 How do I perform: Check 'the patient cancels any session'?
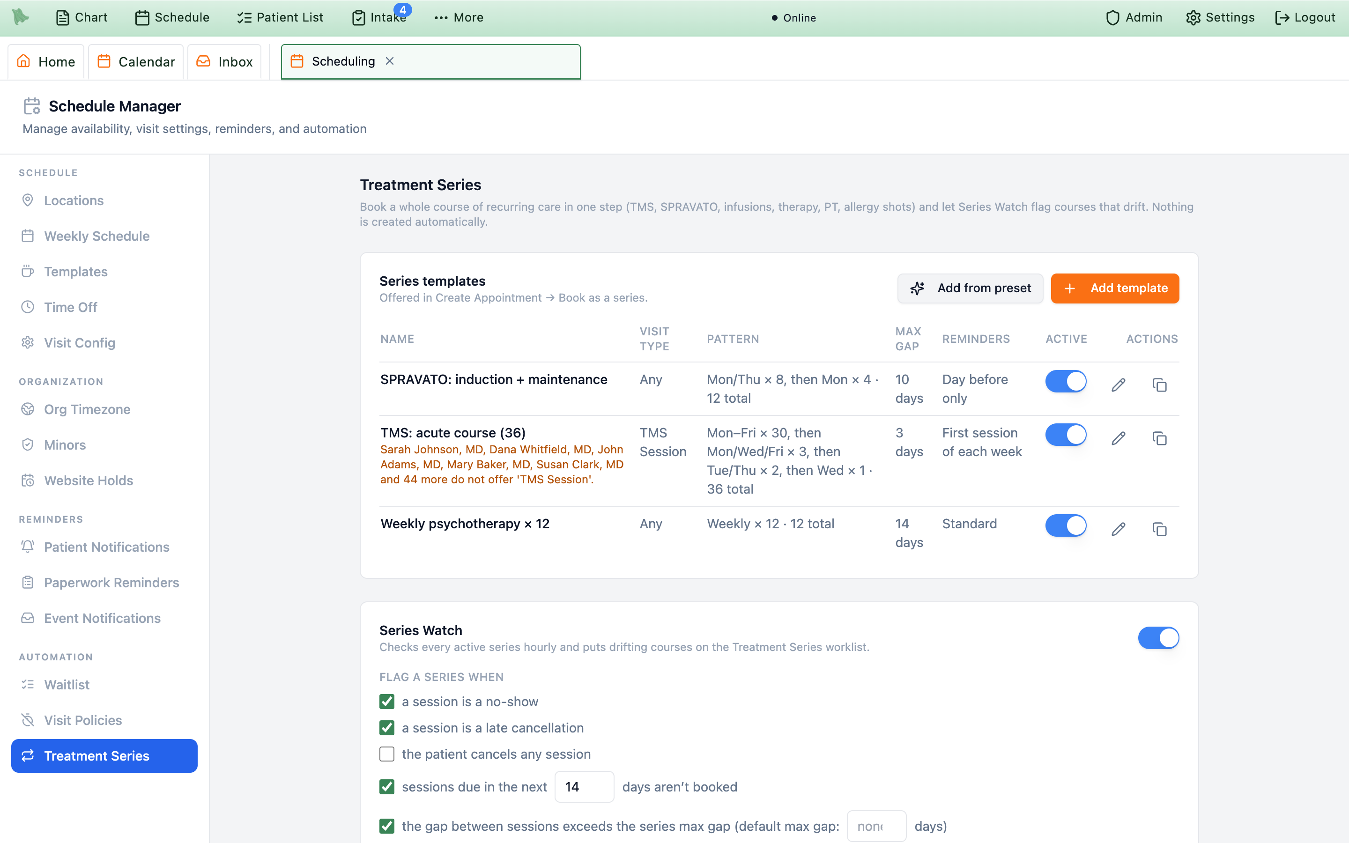(387, 754)
